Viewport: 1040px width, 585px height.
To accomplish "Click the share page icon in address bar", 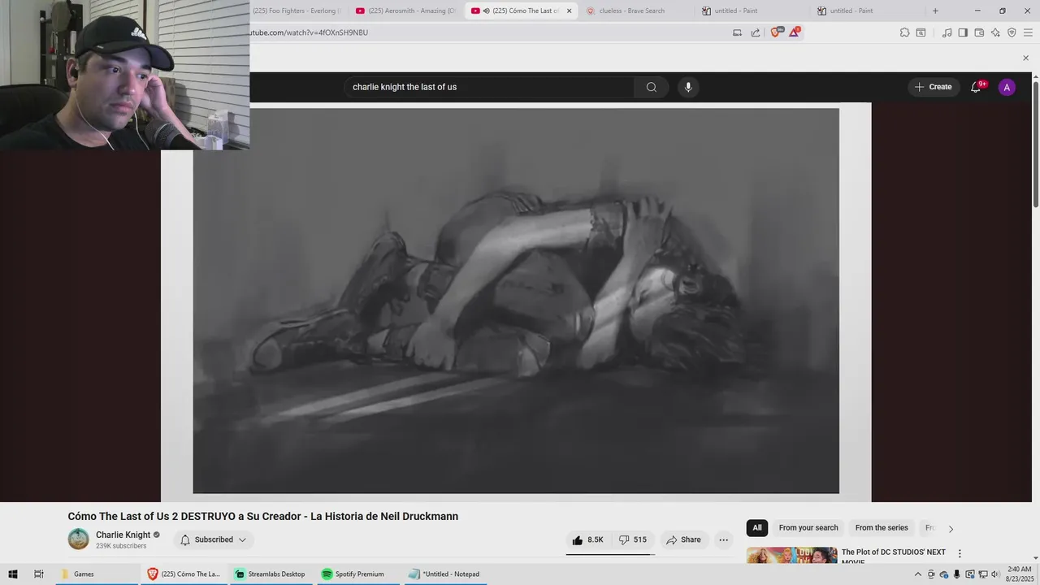I will 756,32.
